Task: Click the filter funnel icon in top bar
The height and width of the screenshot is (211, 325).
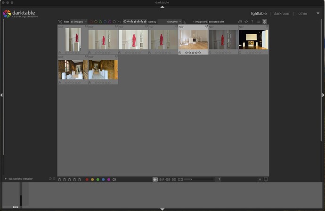Action: tap(60, 22)
